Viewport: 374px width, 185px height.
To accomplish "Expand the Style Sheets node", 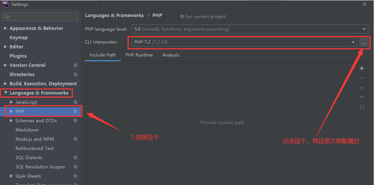I will (x=11, y=176).
